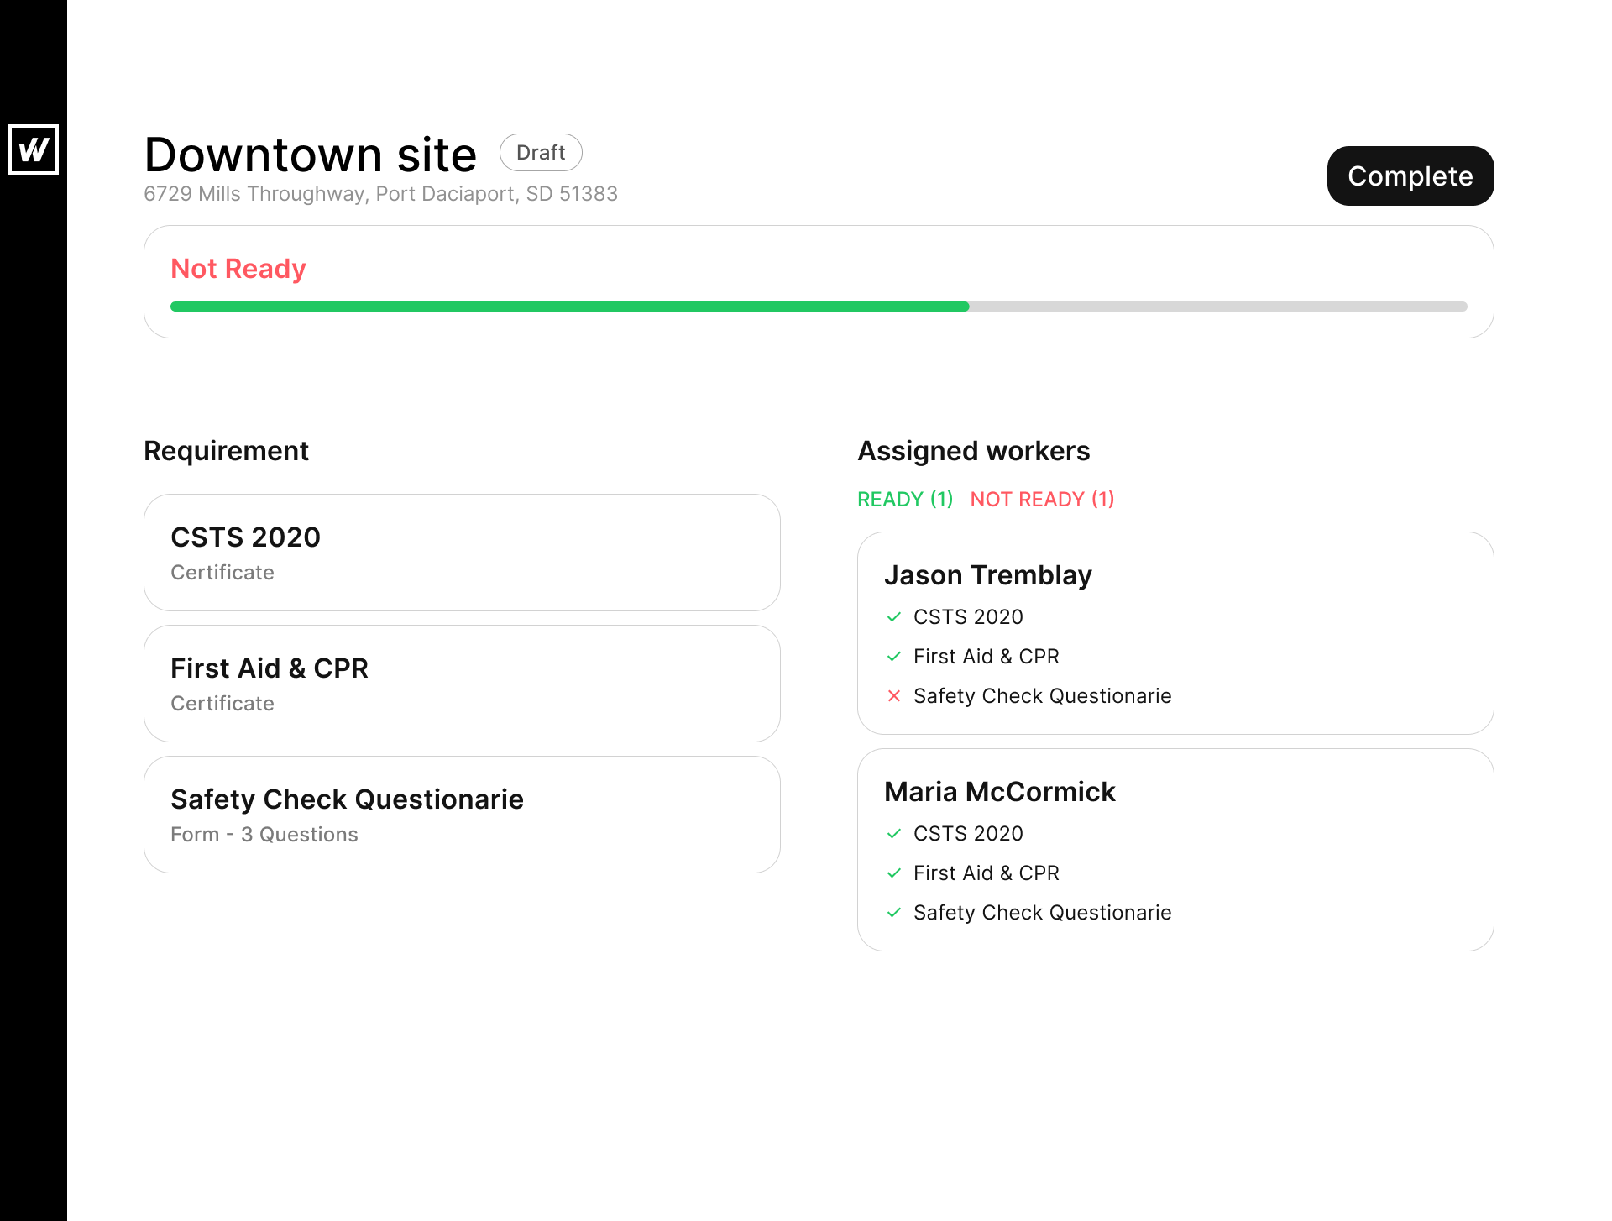Click the checkmark beside Jason's CSTS 2020

(x=893, y=617)
